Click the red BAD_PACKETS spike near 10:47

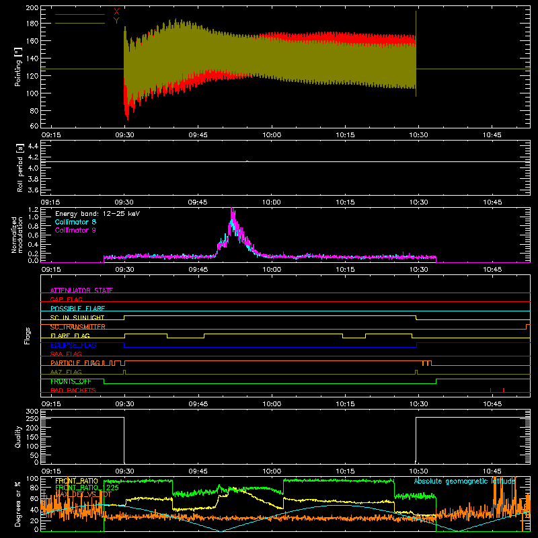[503, 390]
